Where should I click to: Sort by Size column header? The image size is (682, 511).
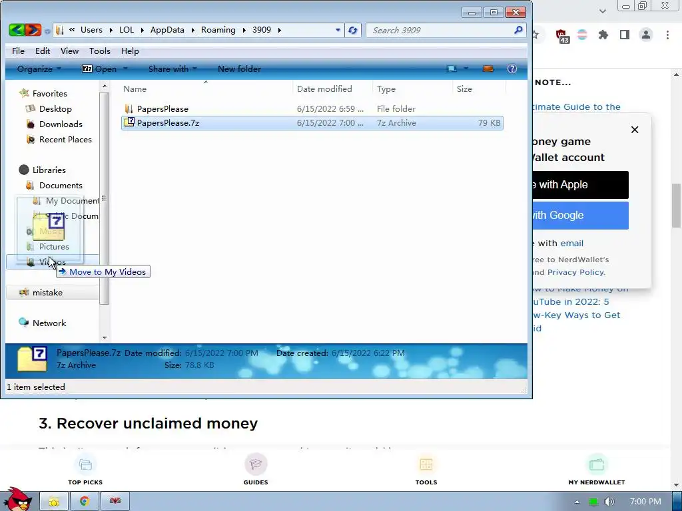click(x=479, y=88)
